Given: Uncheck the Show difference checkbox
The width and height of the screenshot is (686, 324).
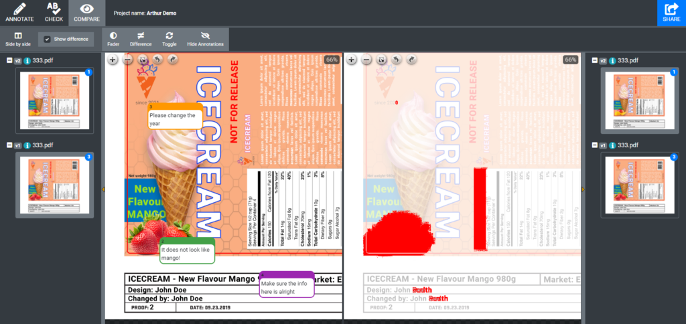Looking at the screenshot, I should coord(48,39).
